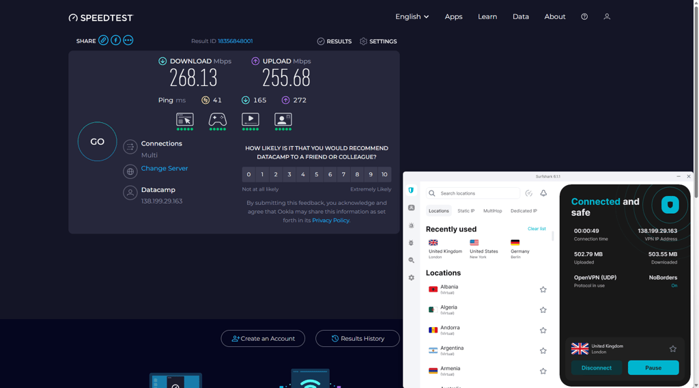Favorite Argentina with its star
This screenshot has width=699, height=388.
(x=543, y=351)
